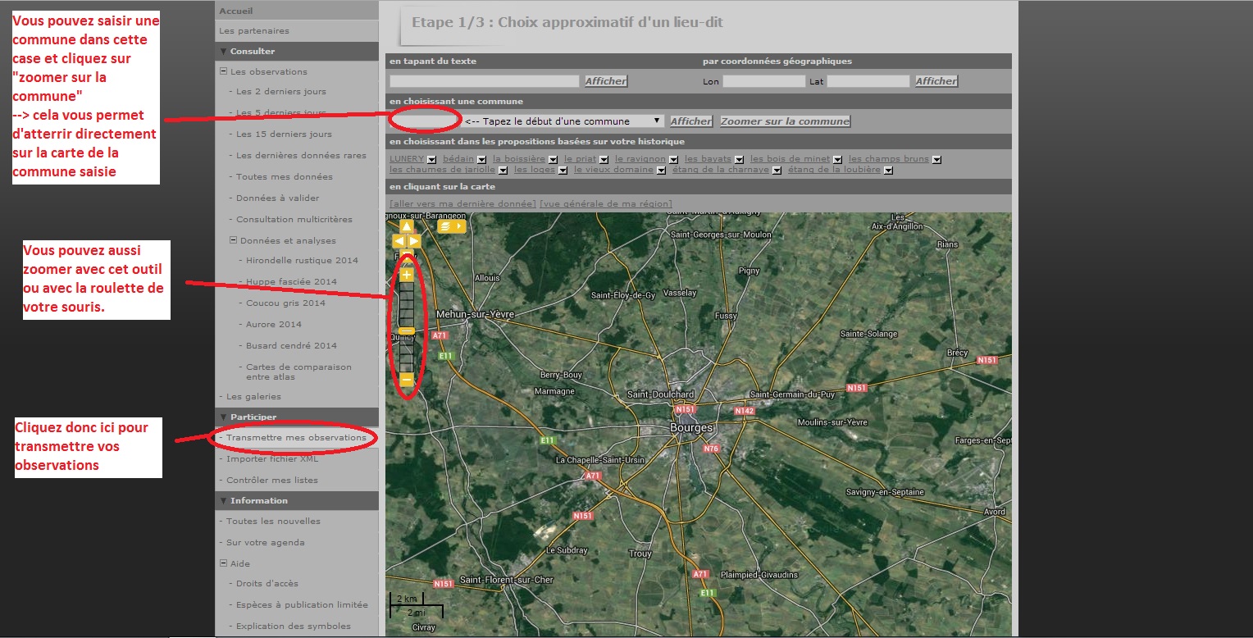
Task: Open the arrow next to les bois de minet
Action: pyautogui.click(x=837, y=160)
